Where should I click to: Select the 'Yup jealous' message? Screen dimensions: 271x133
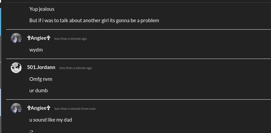coord(42,9)
